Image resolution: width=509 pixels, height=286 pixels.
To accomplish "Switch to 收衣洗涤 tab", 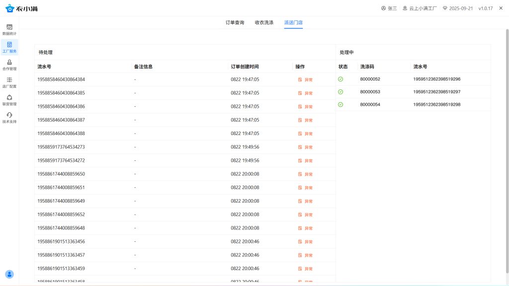I will [264, 22].
